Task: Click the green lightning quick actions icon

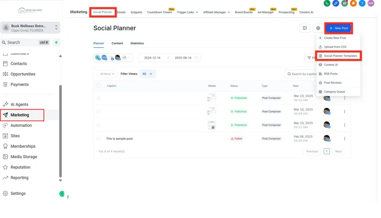Action: pyautogui.click(x=56, y=42)
